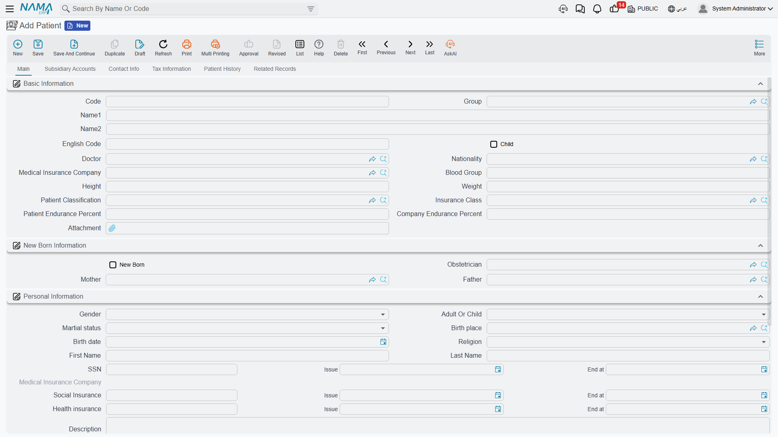This screenshot has height=437, width=778.
Task: Go to Previous record
Action: tap(386, 47)
